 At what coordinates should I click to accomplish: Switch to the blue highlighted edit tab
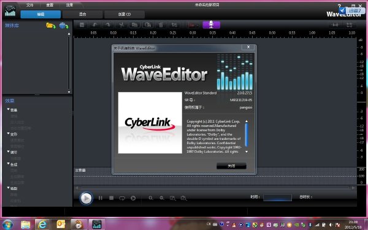point(40,14)
